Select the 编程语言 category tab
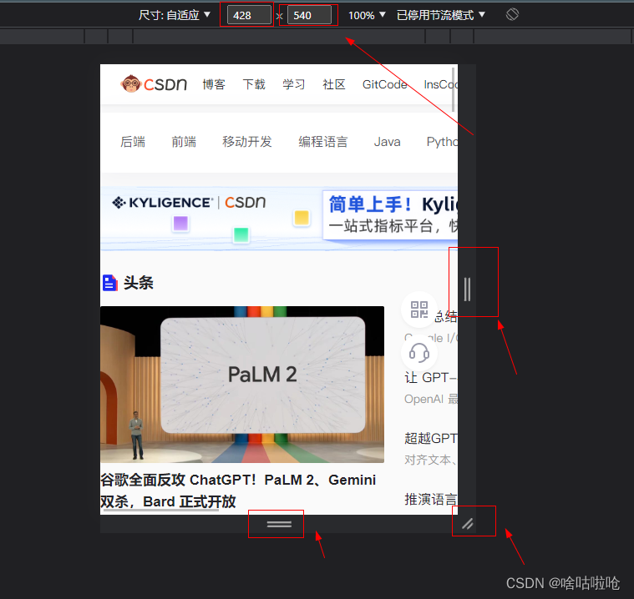This screenshot has height=599, width=634. [x=322, y=142]
